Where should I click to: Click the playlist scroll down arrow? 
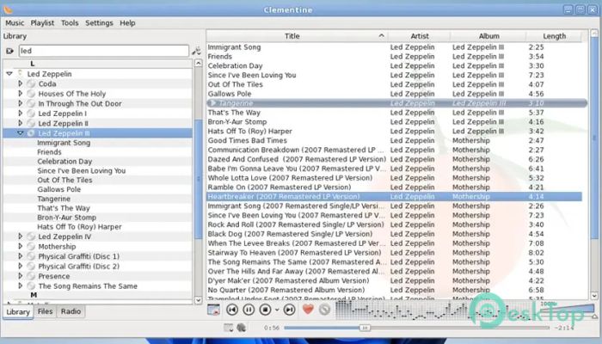[594, 296]
